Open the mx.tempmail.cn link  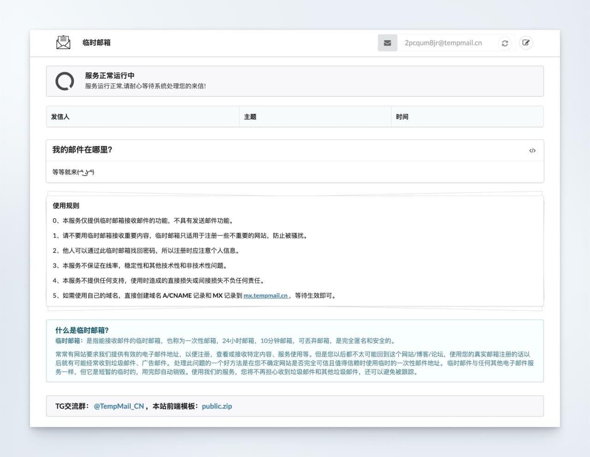(x=265, y=296)
